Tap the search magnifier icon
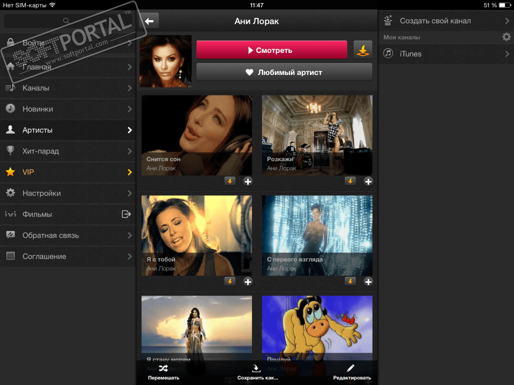The image size is (514, 385). coord(66,21)
